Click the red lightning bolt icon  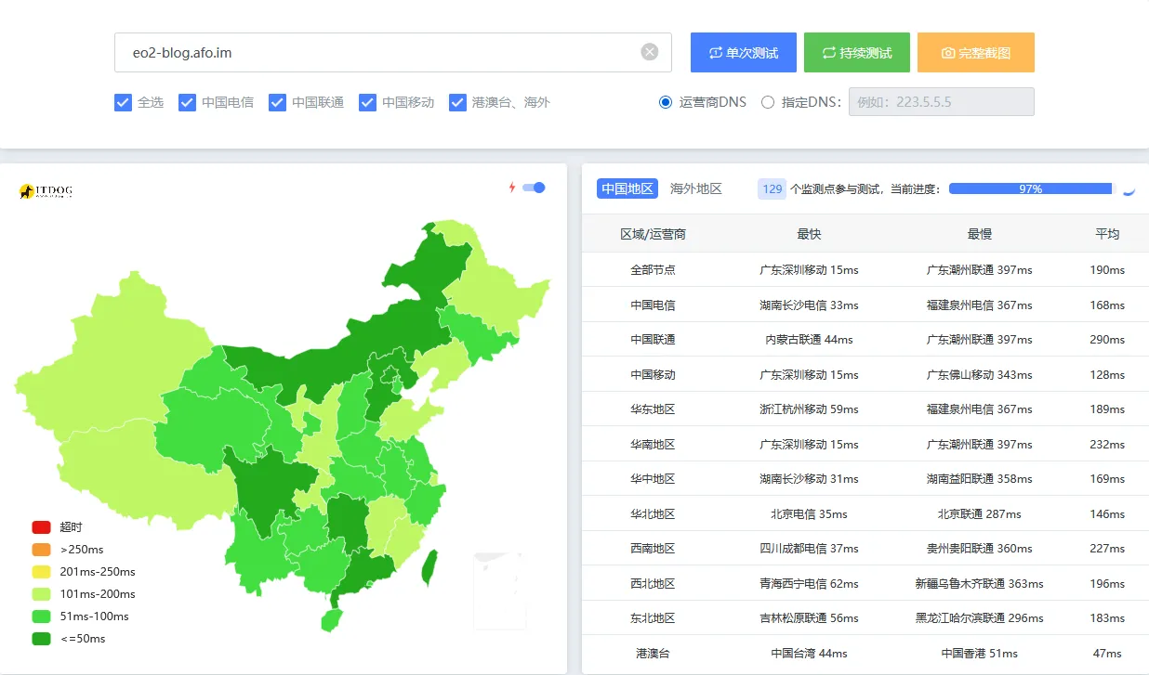point(511,188)
